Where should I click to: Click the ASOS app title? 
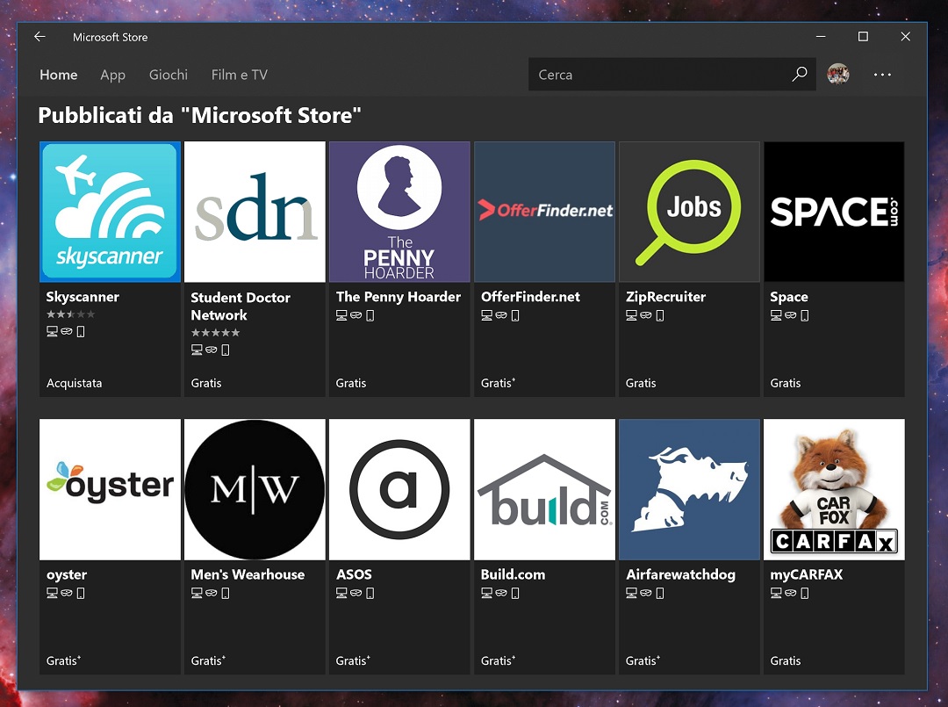pos(355,574)
